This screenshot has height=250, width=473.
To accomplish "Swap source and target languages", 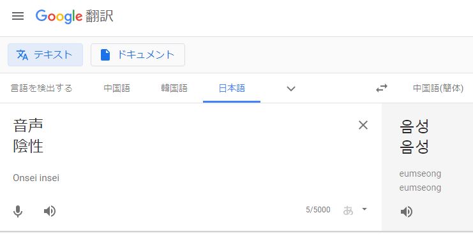I will pos(382,88).
